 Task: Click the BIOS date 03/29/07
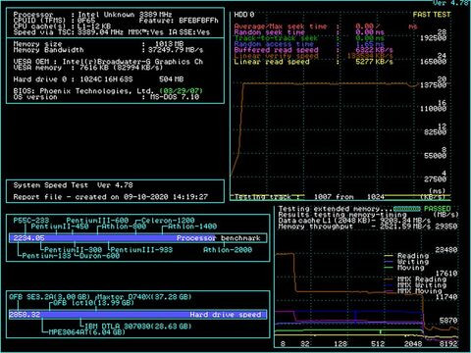coord(182,90)
